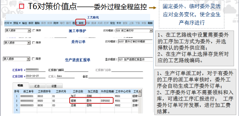Image resolution: width=239 pixels, height=116 pixels.
Task: Toggle 降序 checkbox in 生产进度汇报单 form
Action: (x=34, y=59)
